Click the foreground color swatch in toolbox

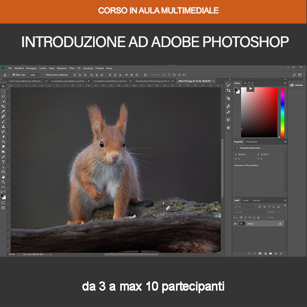click(x=2, y=195)
